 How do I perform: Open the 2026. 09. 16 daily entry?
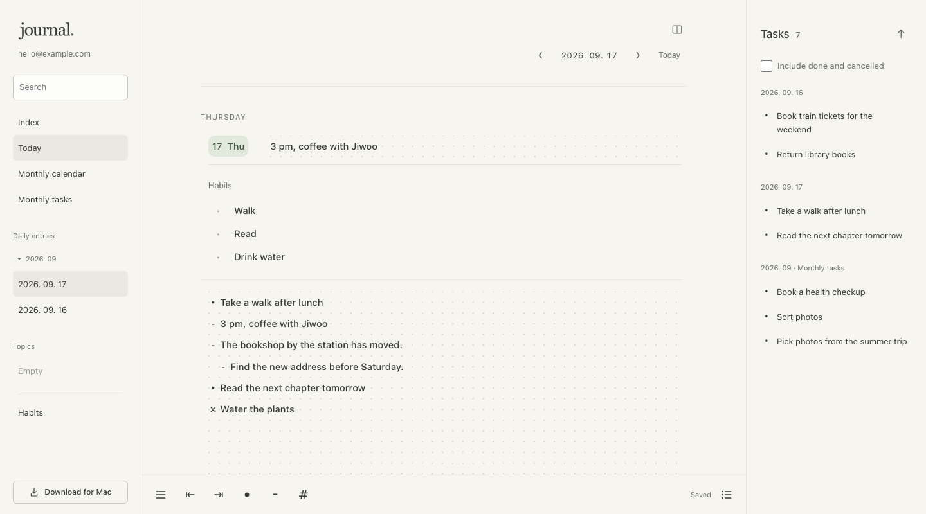click(70, 310)
